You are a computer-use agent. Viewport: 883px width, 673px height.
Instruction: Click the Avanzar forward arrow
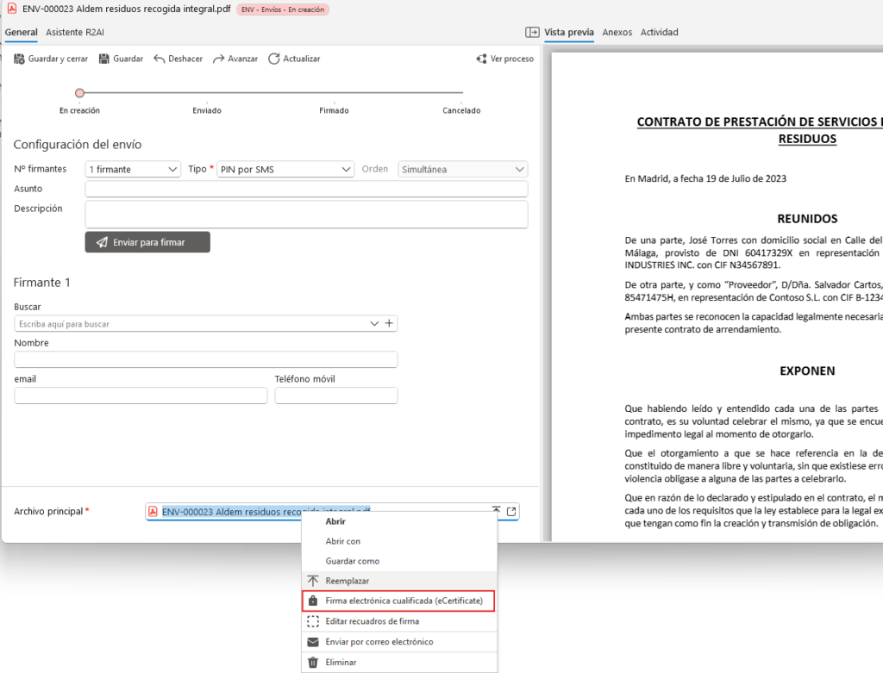pyautogui.click(x=219, y=59)
